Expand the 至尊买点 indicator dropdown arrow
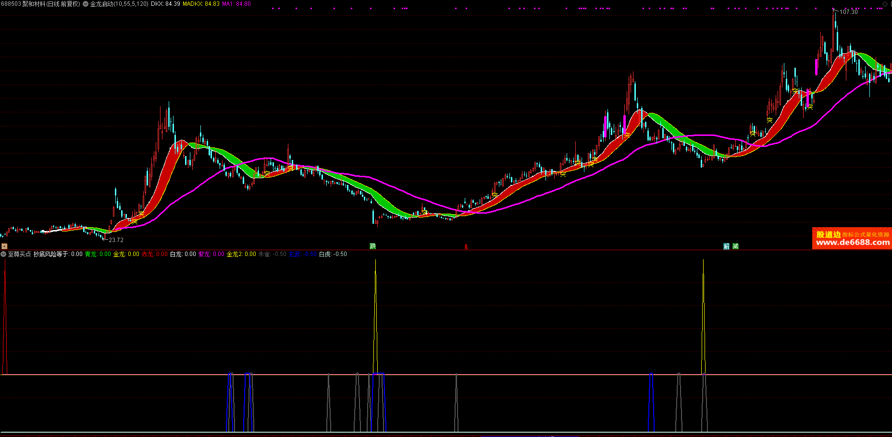Screen dimensions: 892x437 click(4, 254)
